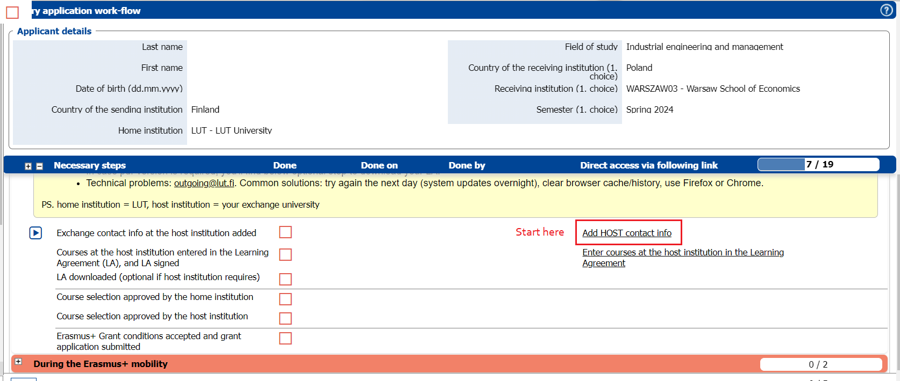Click the Done on column header
Viewport: 900px width, 381px height.
pyautogui.click(x=379, y=165)
